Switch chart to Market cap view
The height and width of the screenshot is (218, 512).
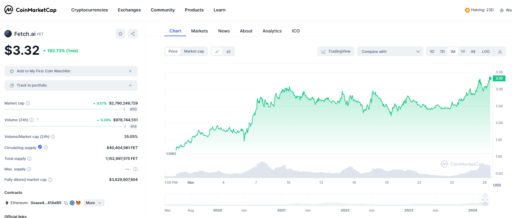pos(194,51)
